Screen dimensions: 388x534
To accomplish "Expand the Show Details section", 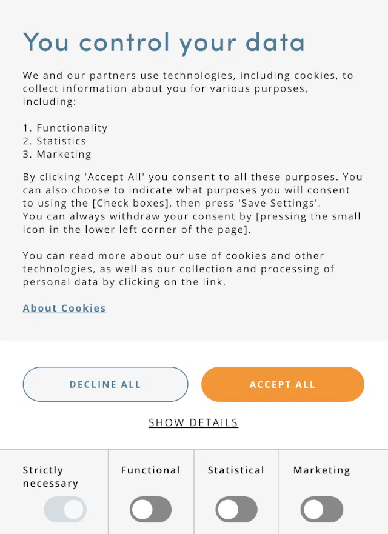I will coord(193,422).
